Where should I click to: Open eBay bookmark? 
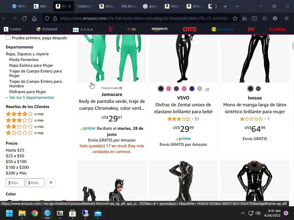pyautogui.click(x=131, y=29)
